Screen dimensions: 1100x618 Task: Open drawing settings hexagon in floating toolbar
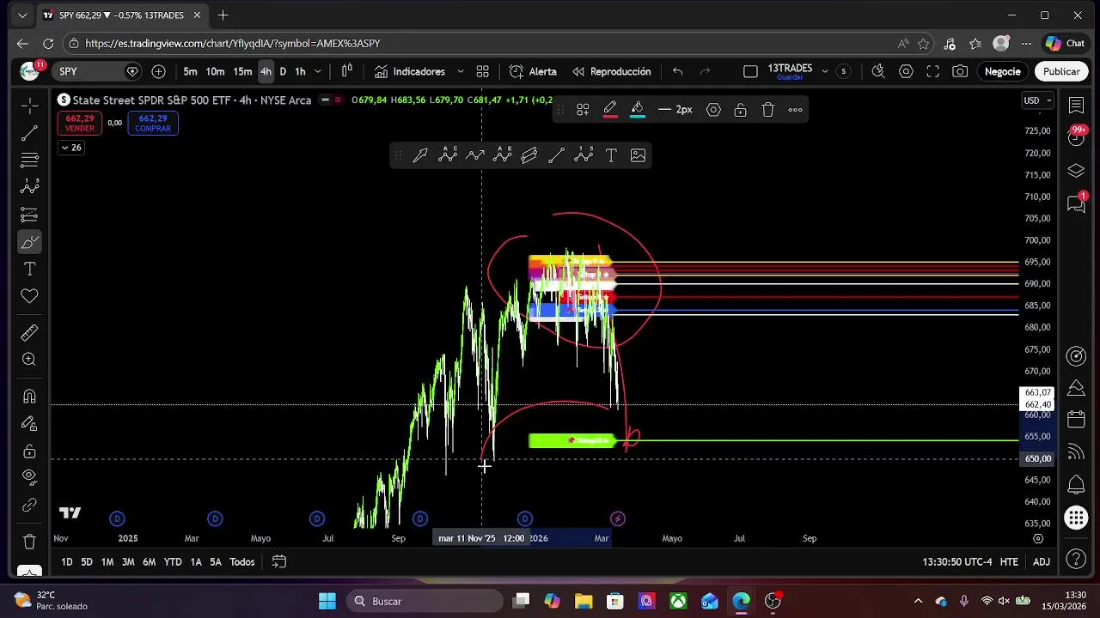pos(713,109)
